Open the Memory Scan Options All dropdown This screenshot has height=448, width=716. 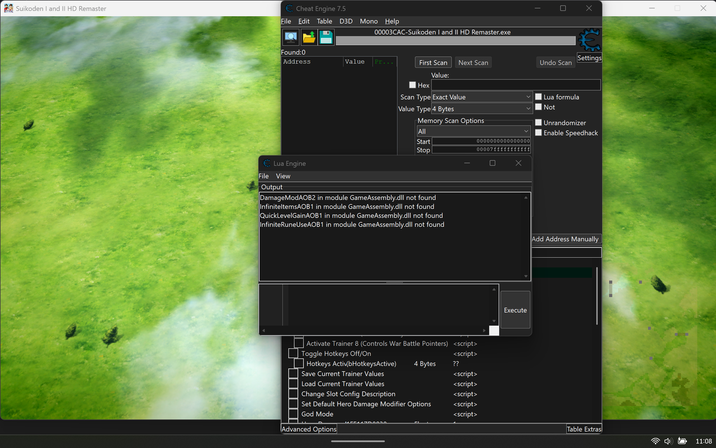pos(473,132)
